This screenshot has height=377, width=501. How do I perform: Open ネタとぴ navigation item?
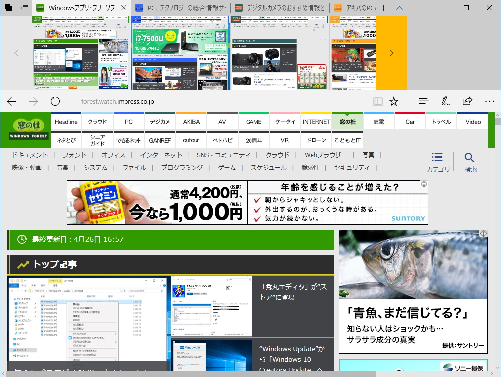click(x=66, y=141)
